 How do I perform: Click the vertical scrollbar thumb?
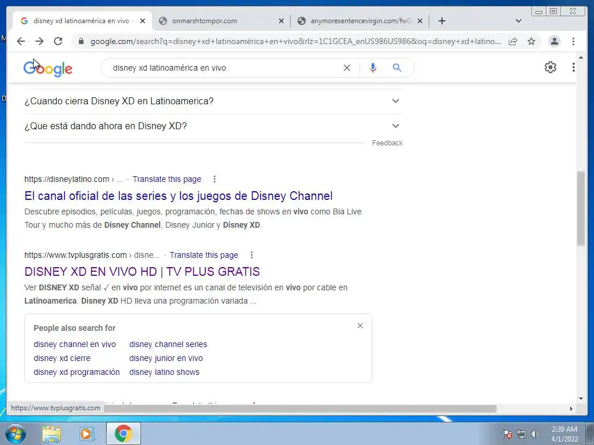[581, 209]
